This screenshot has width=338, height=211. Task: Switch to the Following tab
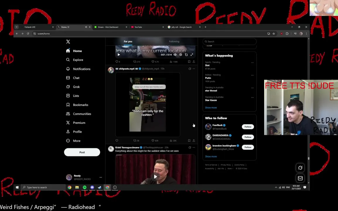pos(174,41)
